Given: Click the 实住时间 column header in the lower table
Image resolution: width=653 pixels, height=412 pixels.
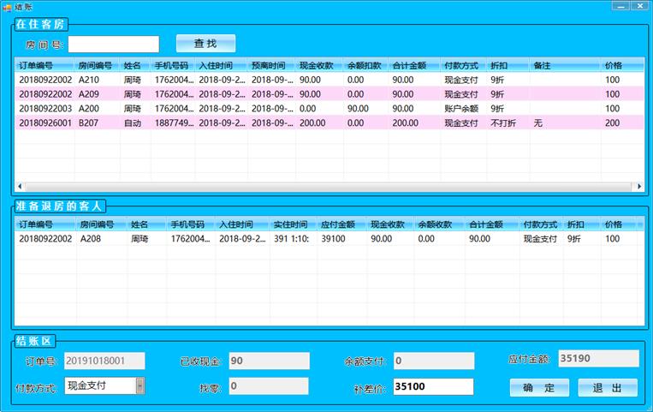Looking at the screenshot, I should point(290,224).
